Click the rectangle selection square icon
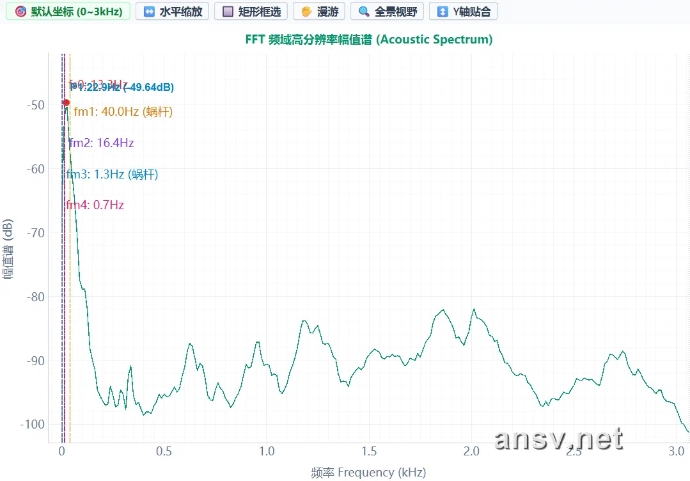The image size is (690, 481). pos(228,12)
